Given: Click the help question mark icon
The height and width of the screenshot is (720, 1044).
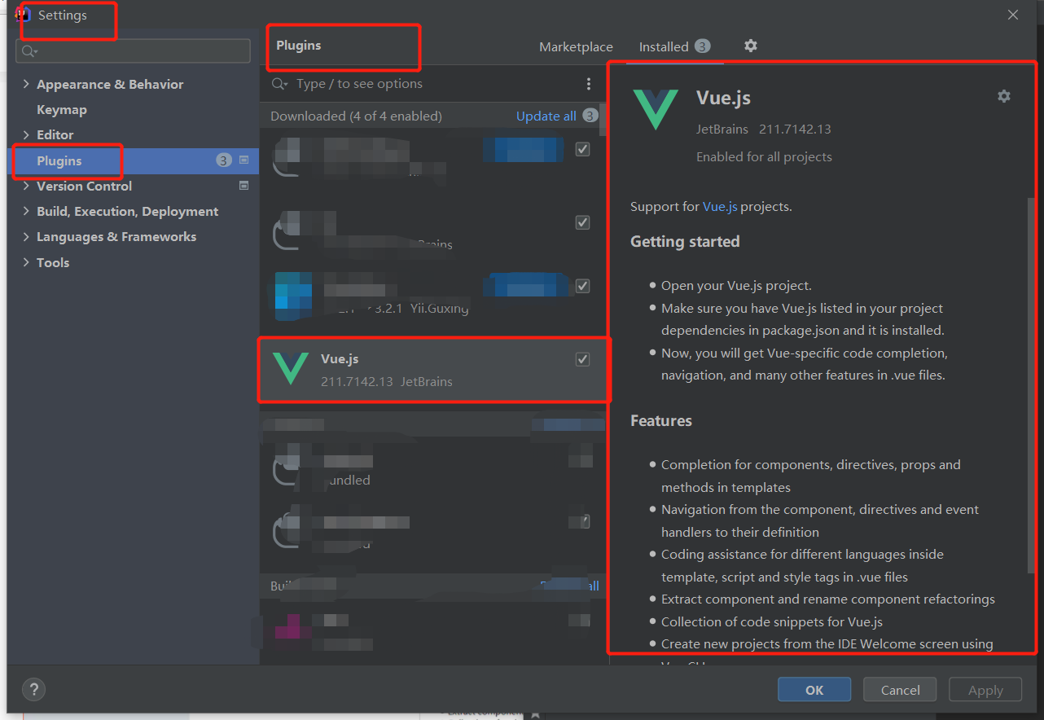Looking at the screenshot, I should tap(33, 689).
